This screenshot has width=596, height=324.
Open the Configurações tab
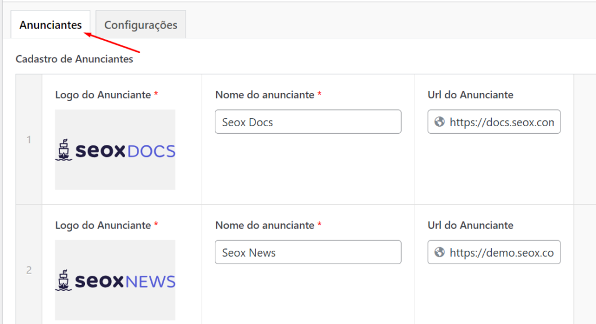point(141,24)
